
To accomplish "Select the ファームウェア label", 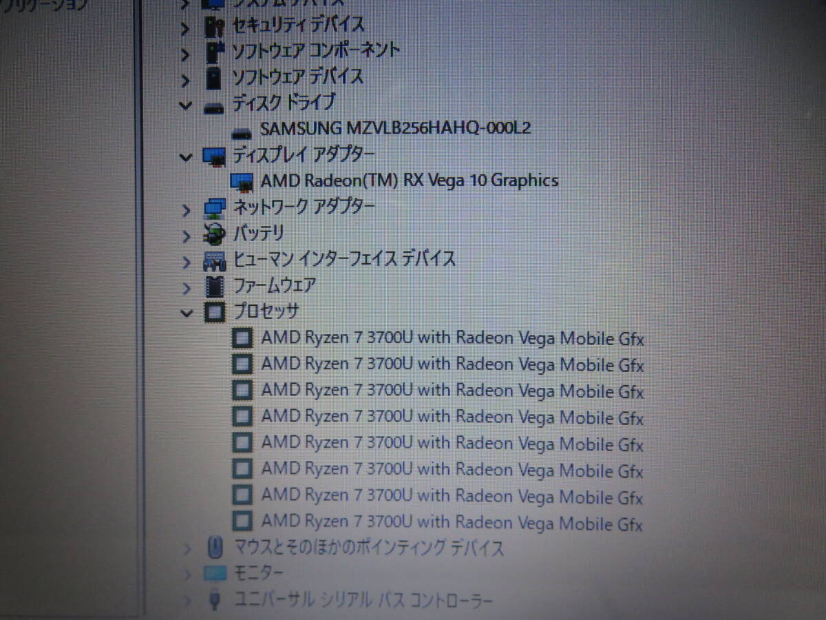I will 275,285.
